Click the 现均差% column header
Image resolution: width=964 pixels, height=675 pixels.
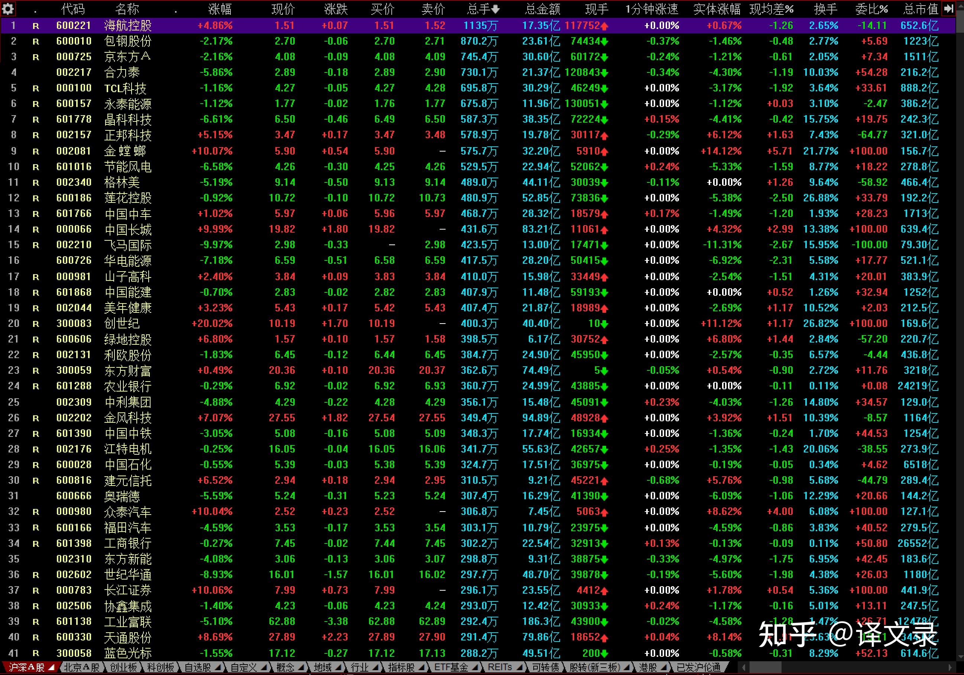click(x=771, y=9)
